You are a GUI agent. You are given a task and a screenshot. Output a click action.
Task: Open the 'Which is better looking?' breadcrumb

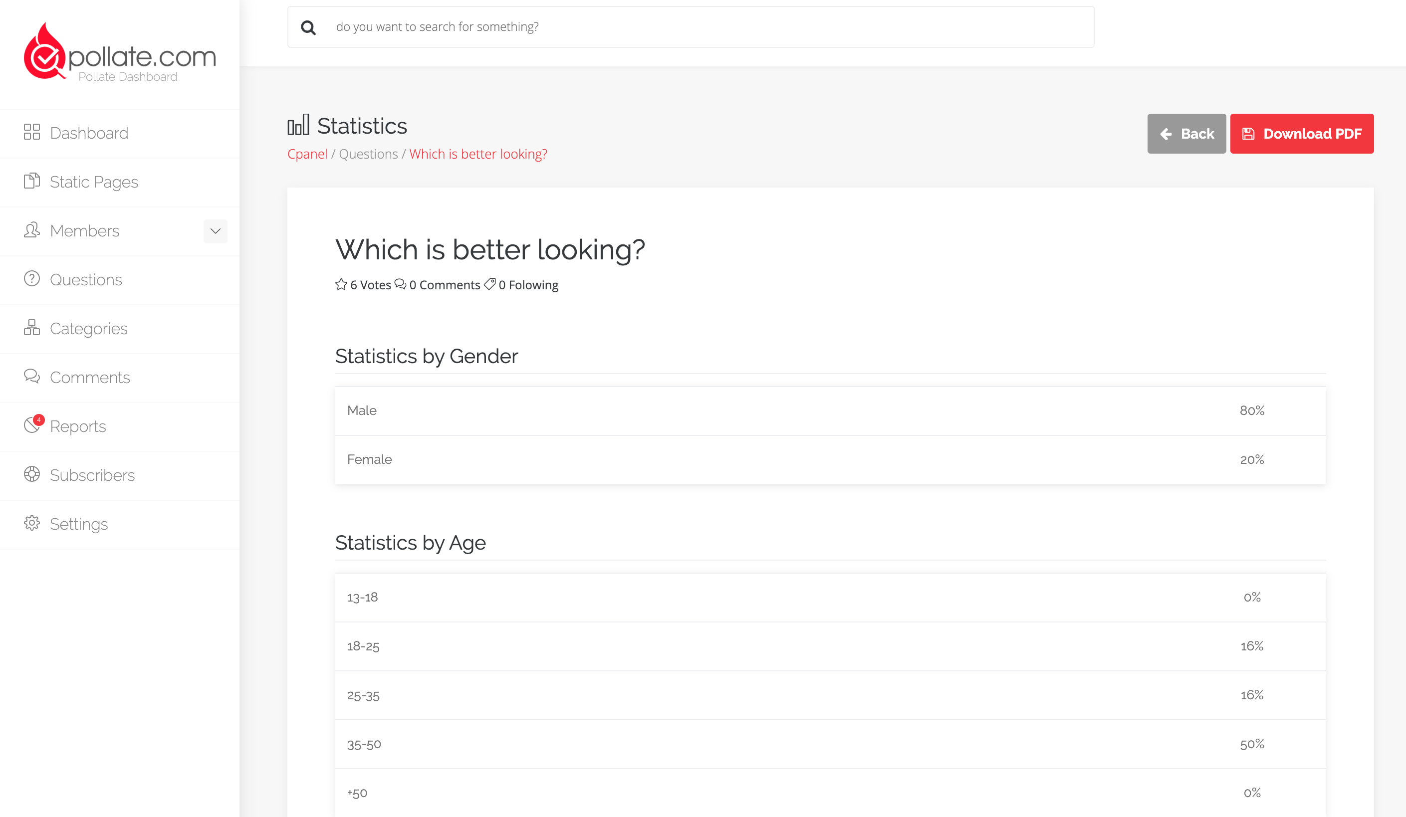[x=477, y=154]
